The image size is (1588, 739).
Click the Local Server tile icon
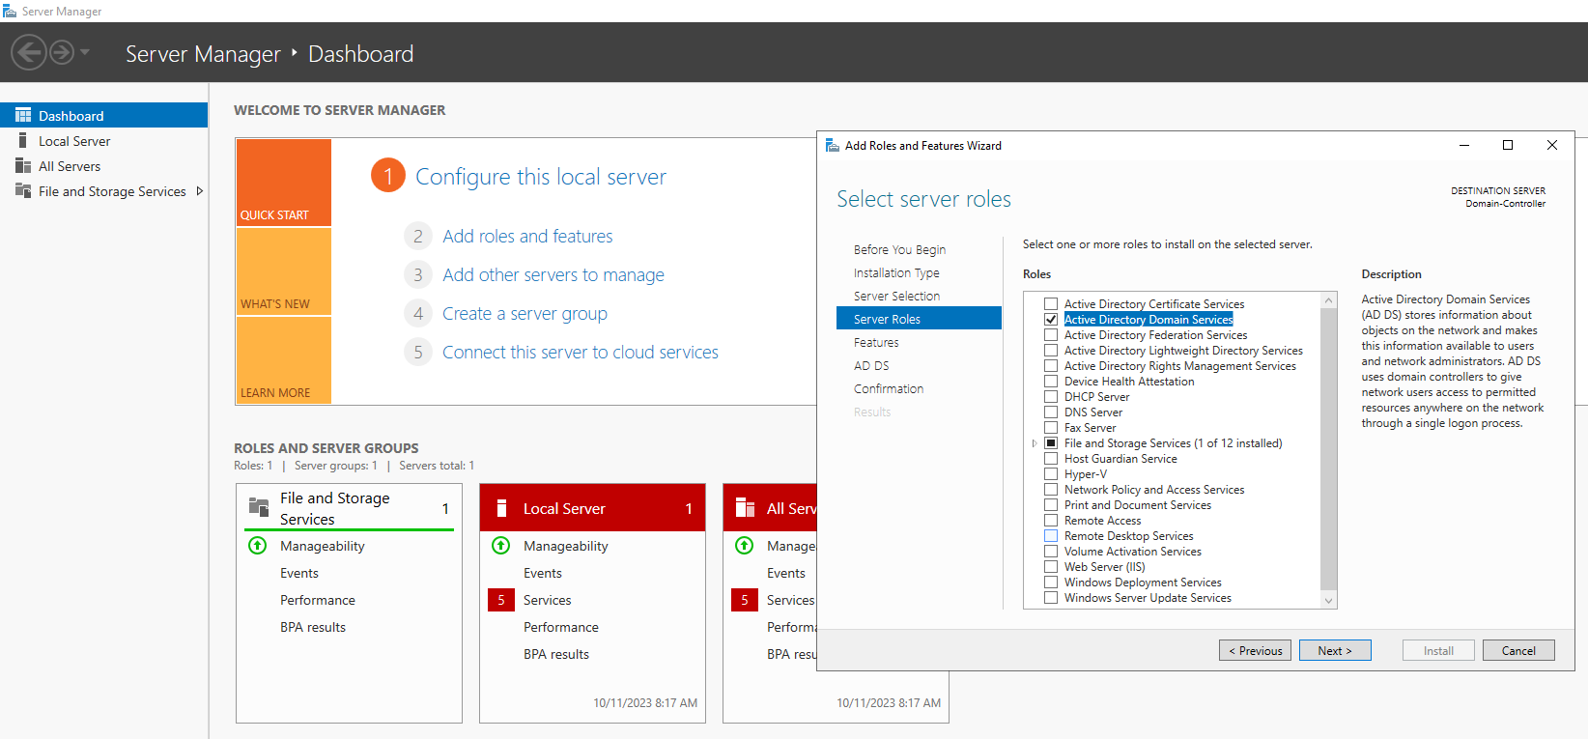tap(501, 508)
